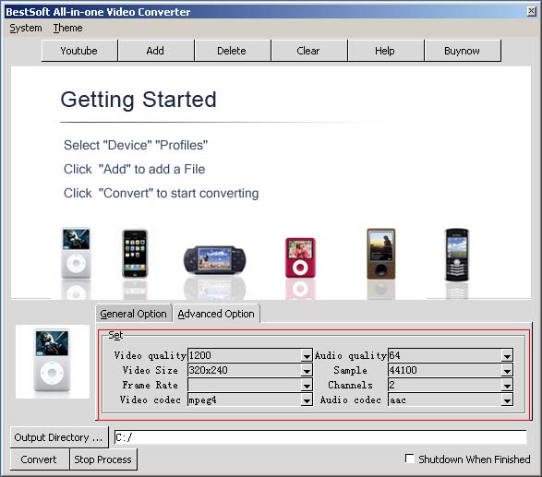Screen dimensions: 542x477
Task: Click the selected iPod preview thumbnail
Action: tap(53, 362)
